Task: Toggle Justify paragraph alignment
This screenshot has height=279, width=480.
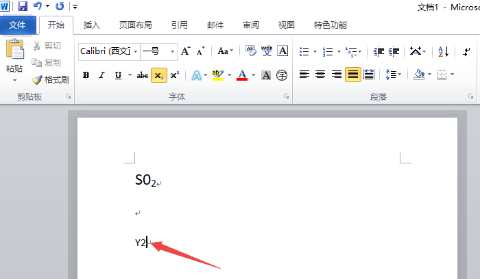Action: (352, 75)
